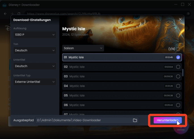Click the 00:56:38 duration label

[168, 95]
